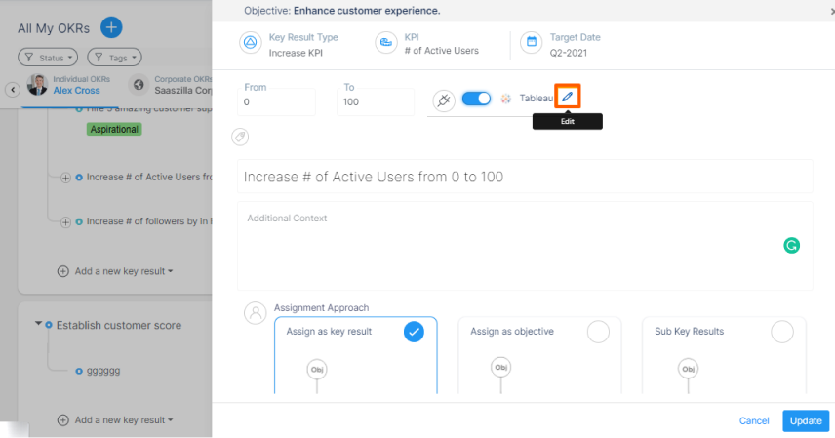Expand the Increase # of followers key result
The height and width of the screenshot is (438, 835).
[65, 222]
